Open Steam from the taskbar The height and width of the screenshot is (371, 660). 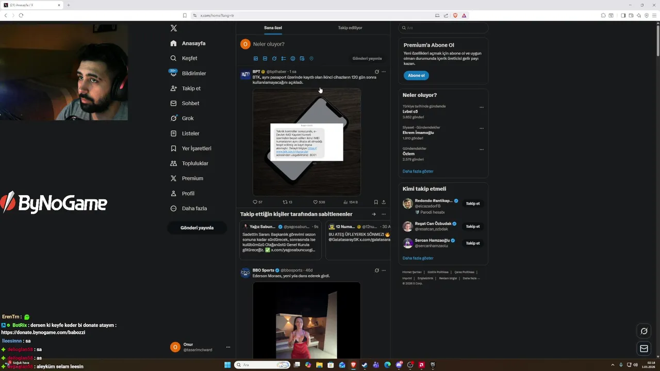pyautogui.click(x=365, y=365)
